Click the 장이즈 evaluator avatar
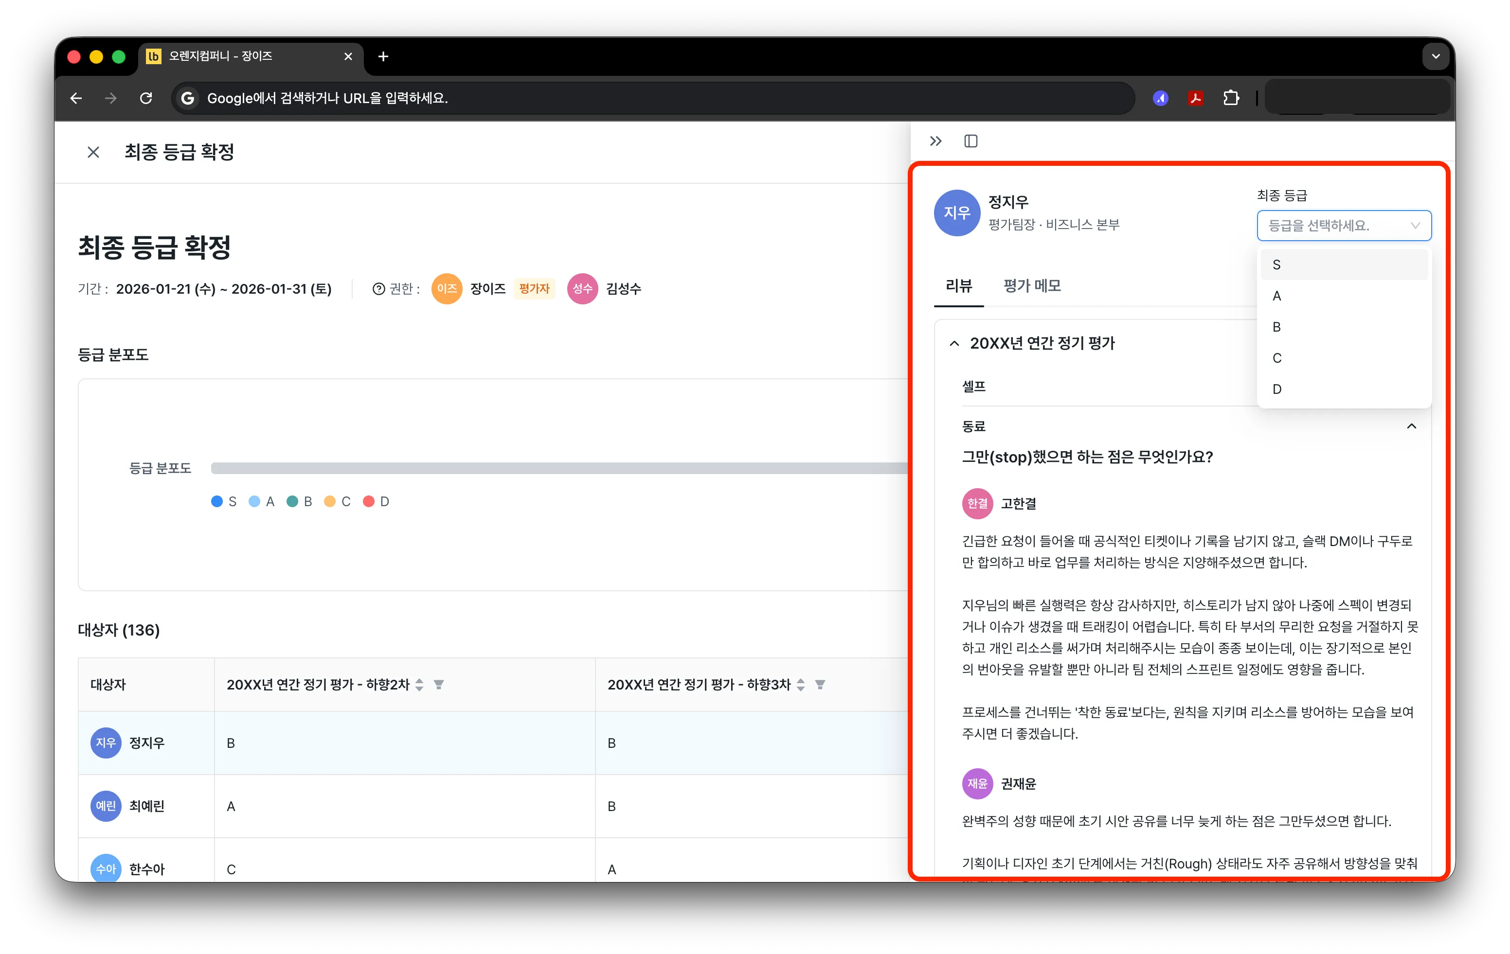The height and width of the screenshot is (954, 1510). (x=447, y=289)
